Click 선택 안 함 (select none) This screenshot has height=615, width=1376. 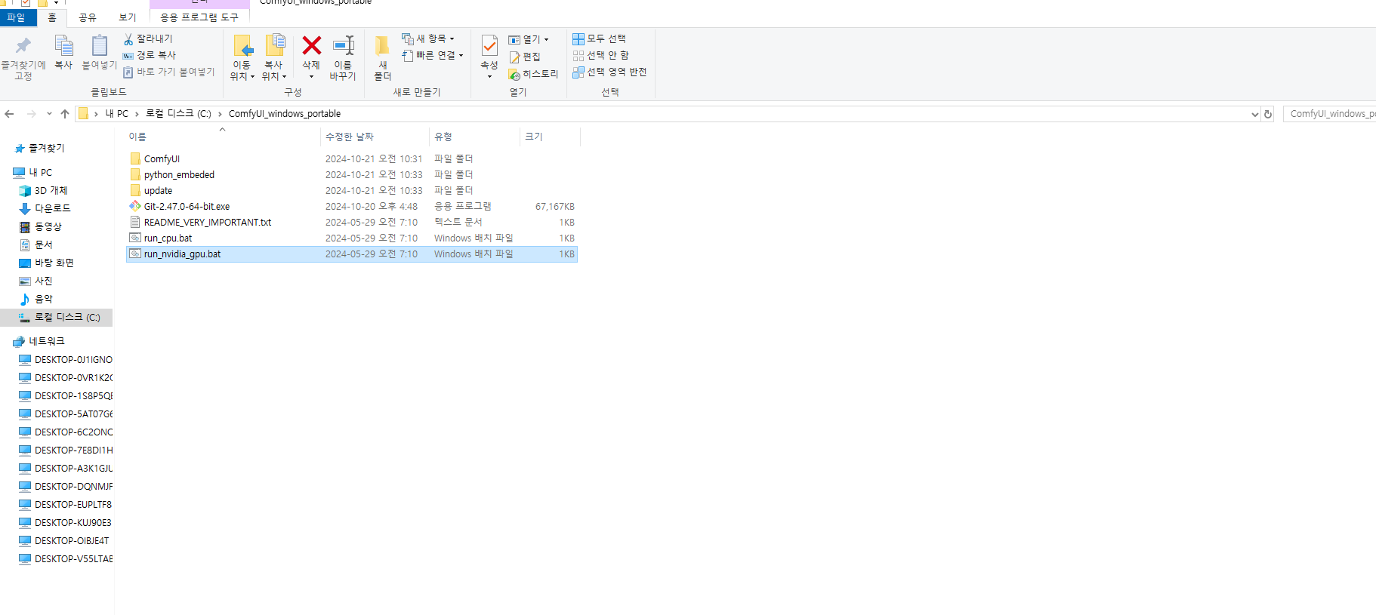pos(601,55)
